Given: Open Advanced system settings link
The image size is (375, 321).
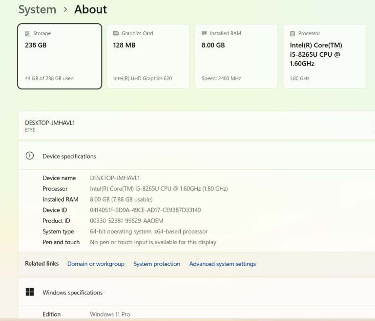Looking at the screenshot, I should (222, 264).
